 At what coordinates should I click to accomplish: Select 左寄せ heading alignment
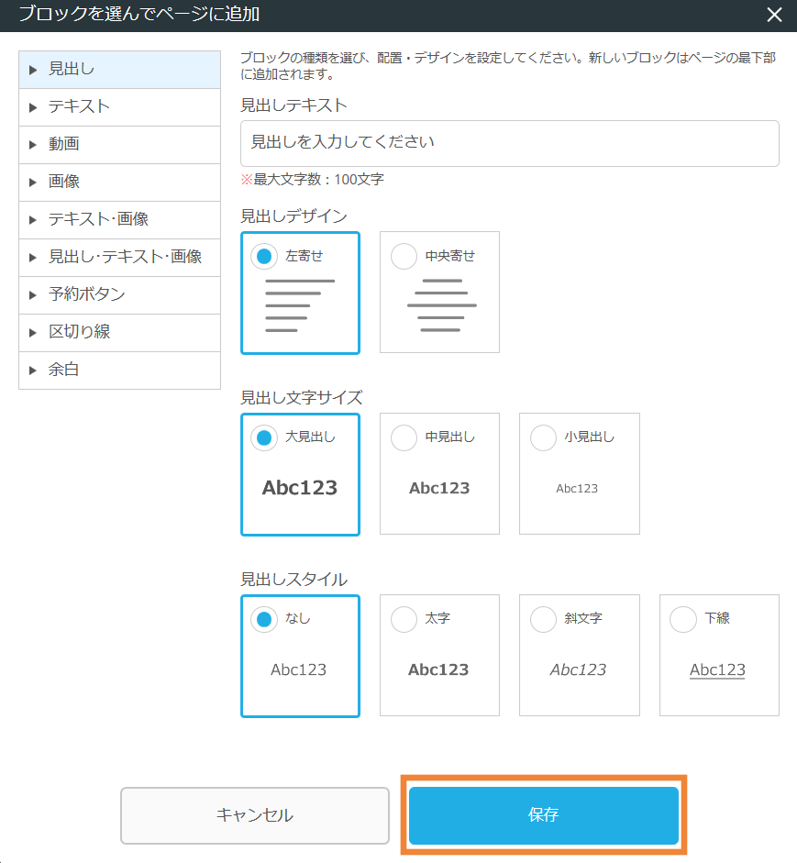(264, 257)
